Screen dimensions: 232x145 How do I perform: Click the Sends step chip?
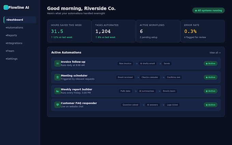click(x=167, y=63)
